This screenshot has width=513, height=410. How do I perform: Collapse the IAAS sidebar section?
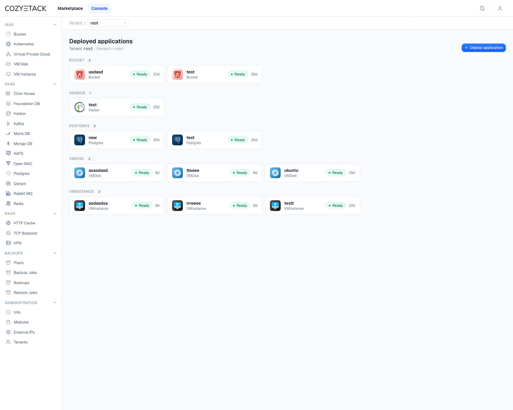coord(55,25)
